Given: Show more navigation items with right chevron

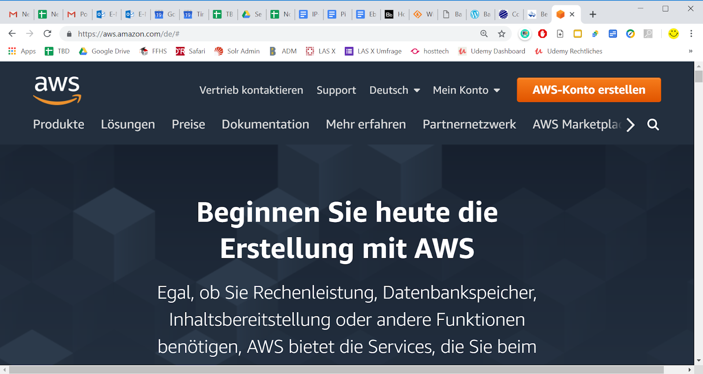Looking at the screenshot, I should coord(631,125).
